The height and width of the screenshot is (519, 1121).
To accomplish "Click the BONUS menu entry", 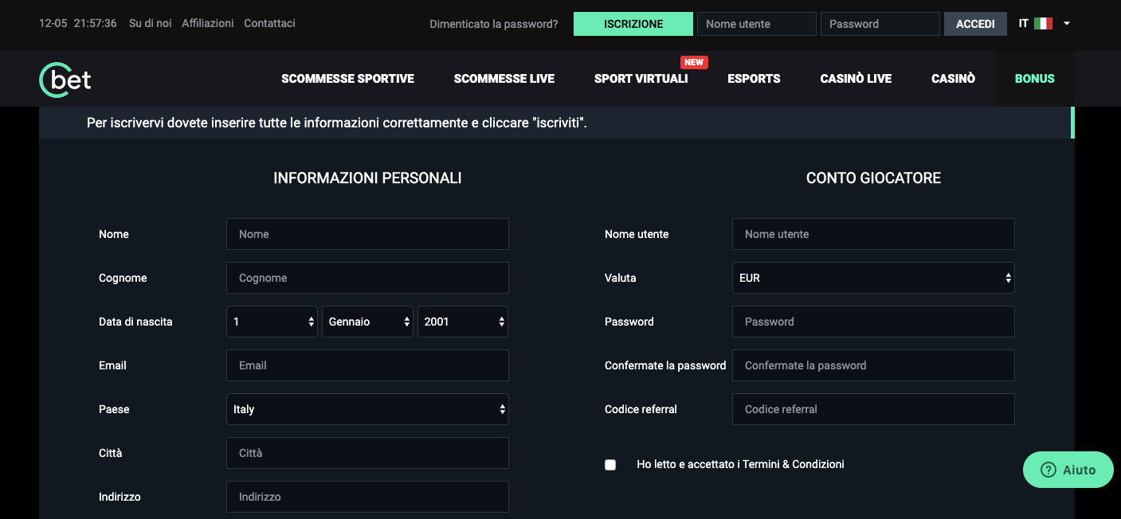I will pyautogui.click(x=1034, y=79).
